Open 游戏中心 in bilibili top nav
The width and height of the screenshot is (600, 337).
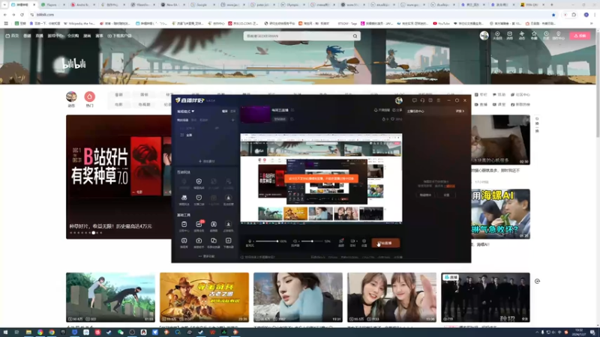click(x=55, y=36)
